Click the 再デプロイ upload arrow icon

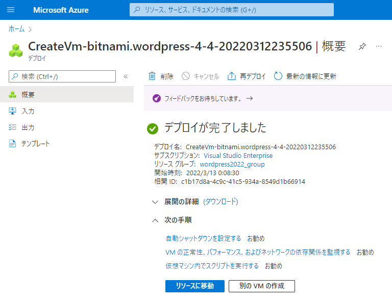click(232, 76)
